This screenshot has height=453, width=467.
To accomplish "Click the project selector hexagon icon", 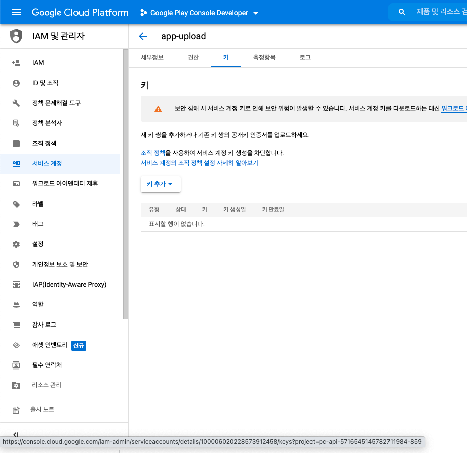I will (143, 13).
